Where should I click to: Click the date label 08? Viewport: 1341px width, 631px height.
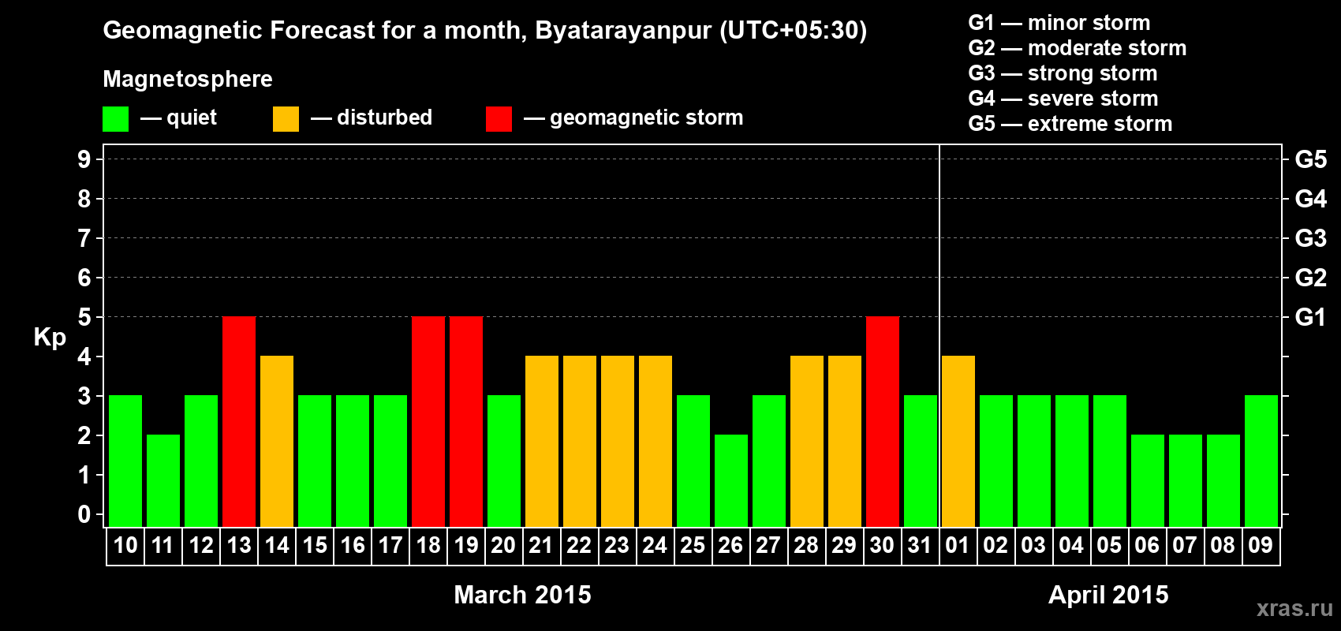click(x=1223, y=546)
